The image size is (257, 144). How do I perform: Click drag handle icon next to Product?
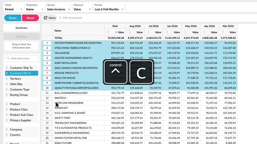(7, 104)
